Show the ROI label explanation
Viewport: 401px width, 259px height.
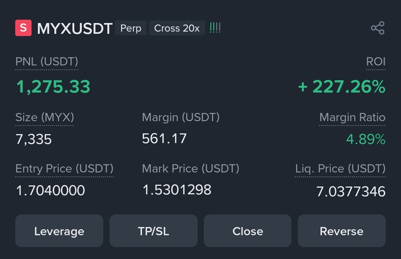[376, 62]
